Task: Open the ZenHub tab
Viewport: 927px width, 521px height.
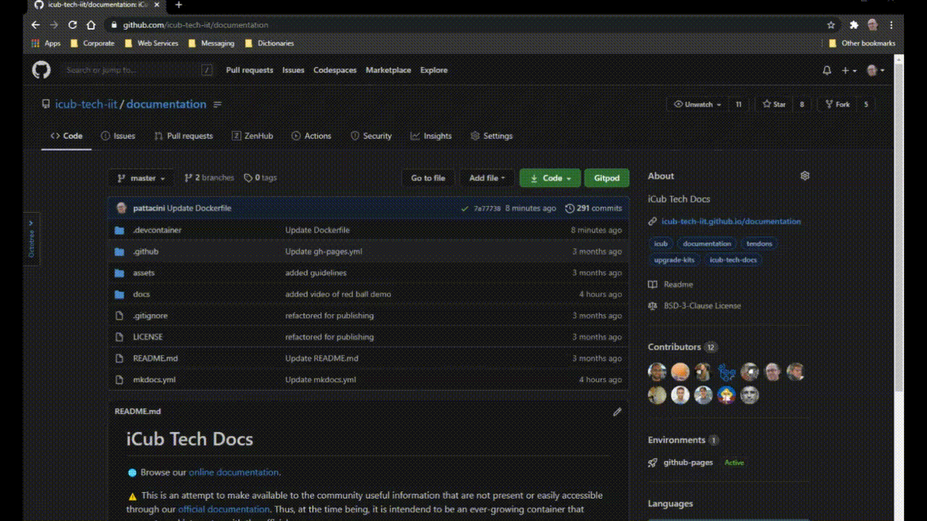Action: (x=252, y=136)
